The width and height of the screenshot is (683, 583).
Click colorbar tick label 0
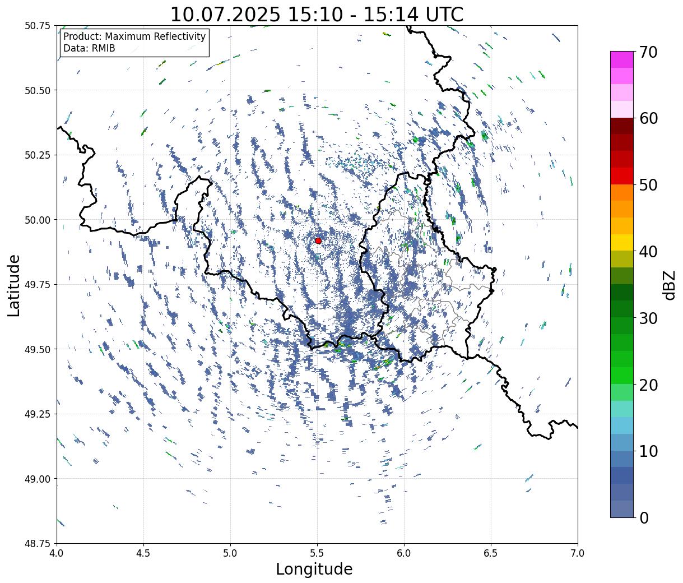643,518
